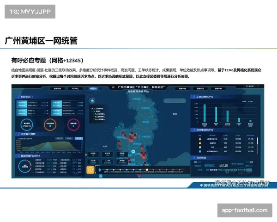The height and width of the screenshot is (222, 277).
Task: Expand the 有呼必应 panel via its chevron
Action: coord(32,97)
